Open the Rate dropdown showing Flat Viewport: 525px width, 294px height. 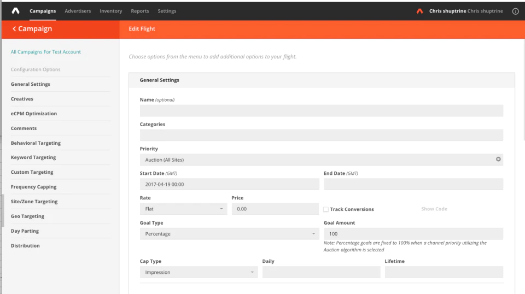click(184, 209)
